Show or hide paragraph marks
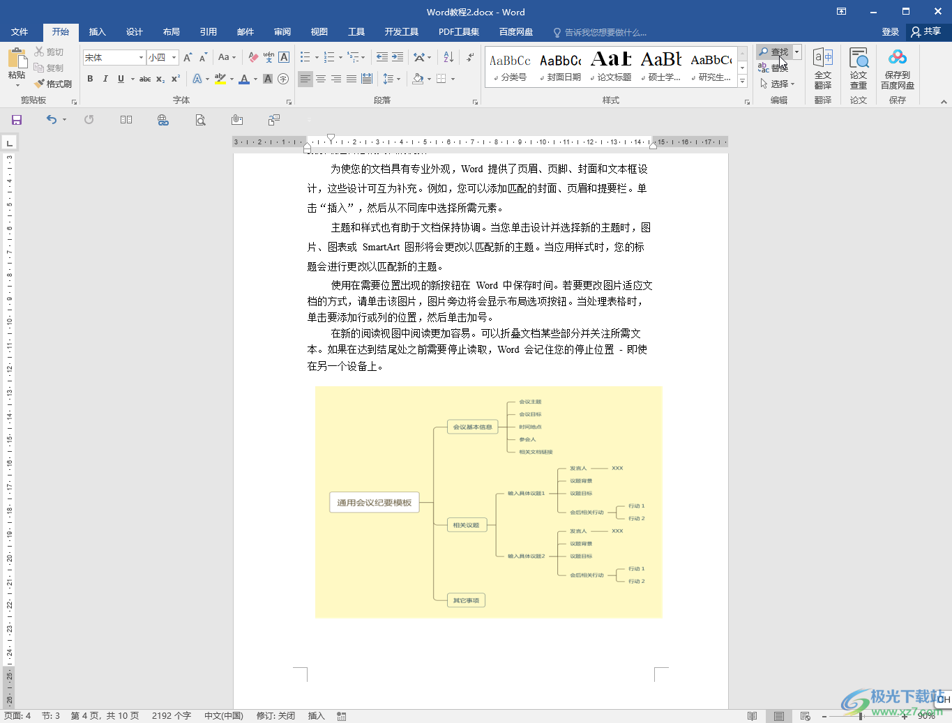The image size is (952, 723). click(x=471, y=57)
